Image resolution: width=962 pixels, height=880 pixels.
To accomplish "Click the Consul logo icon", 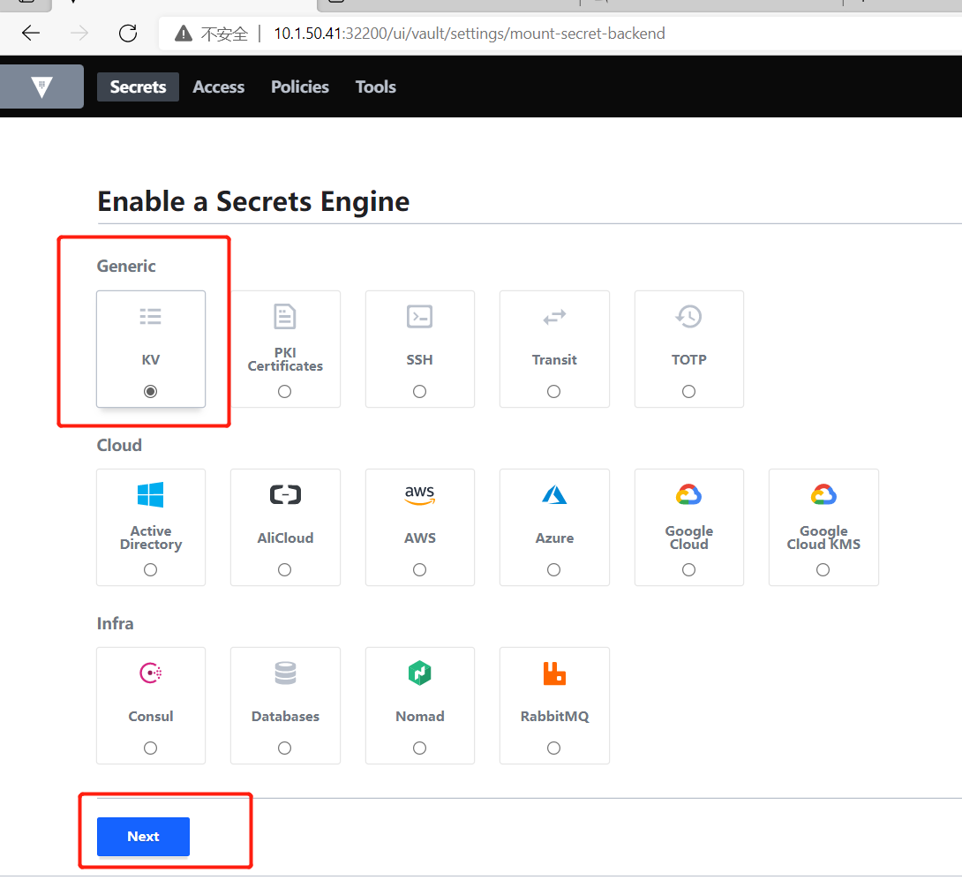I will click(150, 673).
